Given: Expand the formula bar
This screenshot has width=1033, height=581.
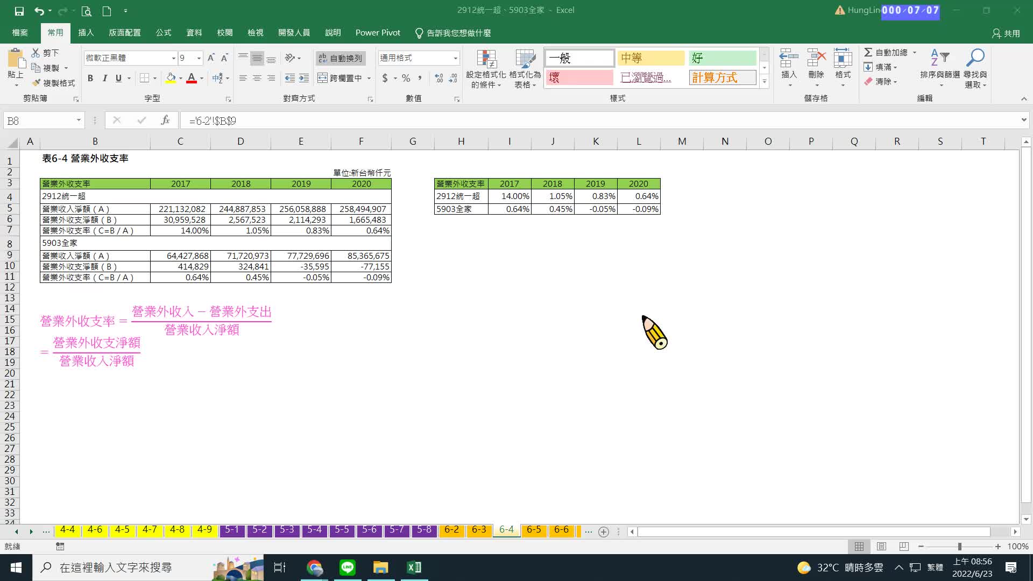Looking at the screenshot, I should 1023,120.
